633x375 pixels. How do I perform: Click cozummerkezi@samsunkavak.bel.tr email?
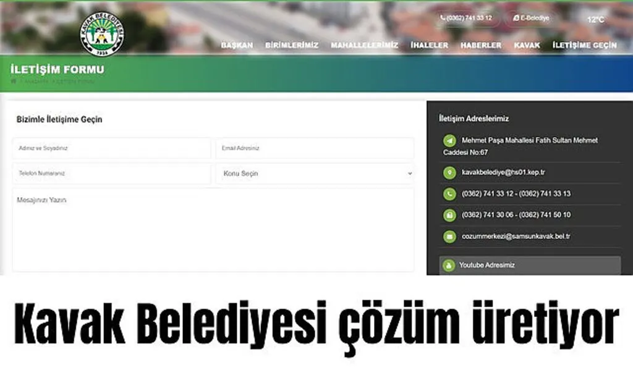516,236
